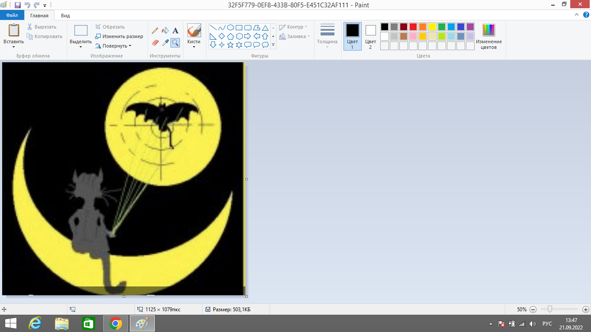Select the Eraser tool
This screenshot has height=332, width=591.
[155, 42]
